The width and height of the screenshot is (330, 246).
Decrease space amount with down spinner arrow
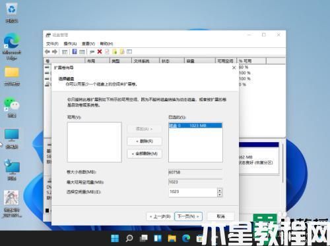[x=220, y=195]
